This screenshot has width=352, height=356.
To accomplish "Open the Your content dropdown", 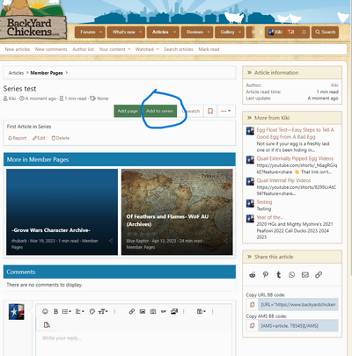I will click(x=114, y=49).
